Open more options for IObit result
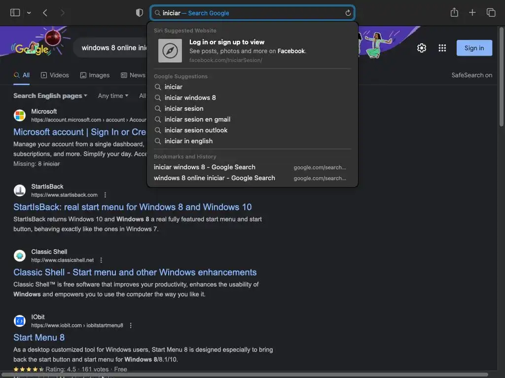This screenshot has width=505, height=378. (130, 325)
